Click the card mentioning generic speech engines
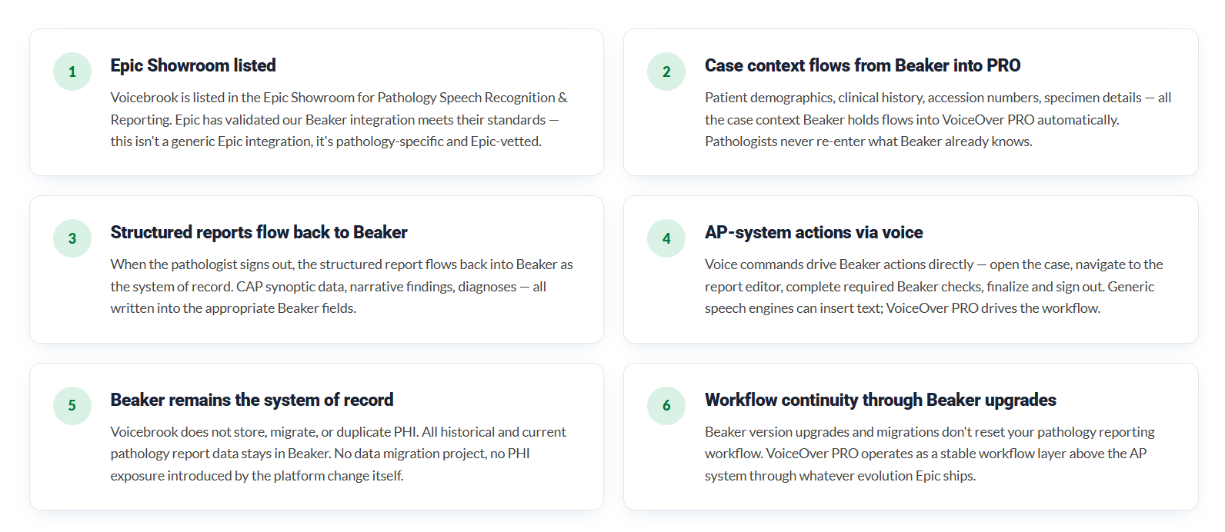 911,269
